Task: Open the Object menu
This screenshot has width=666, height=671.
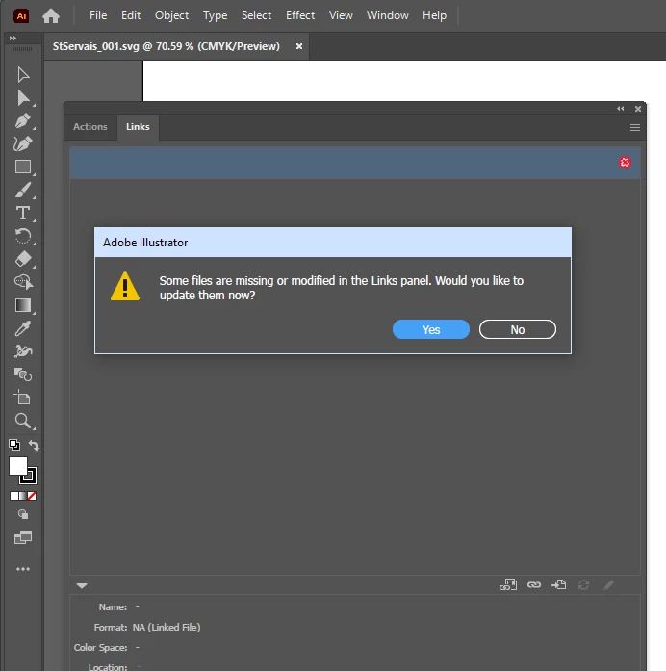Action: 171,15
